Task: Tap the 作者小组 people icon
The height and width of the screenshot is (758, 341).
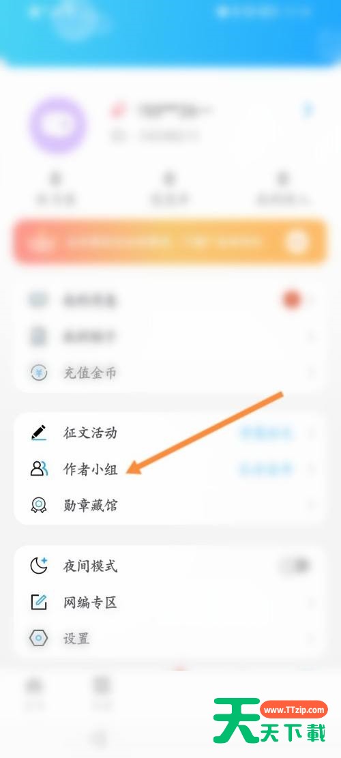Action: pyautogui.click(x=39, y=469)
